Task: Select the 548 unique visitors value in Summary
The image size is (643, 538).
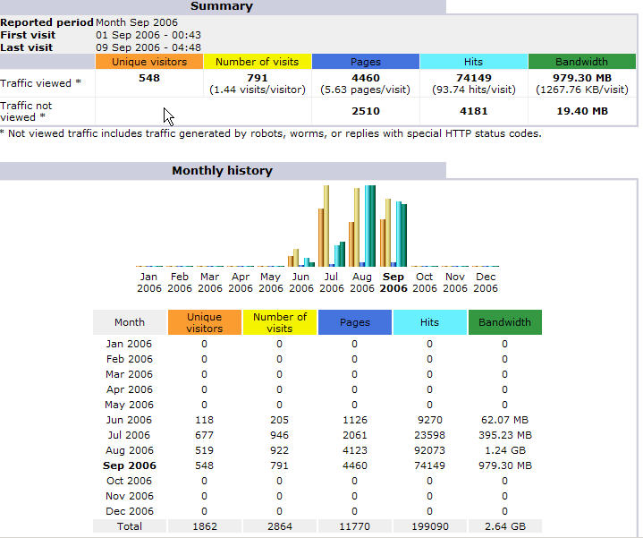Action: (x=148, y=79)
